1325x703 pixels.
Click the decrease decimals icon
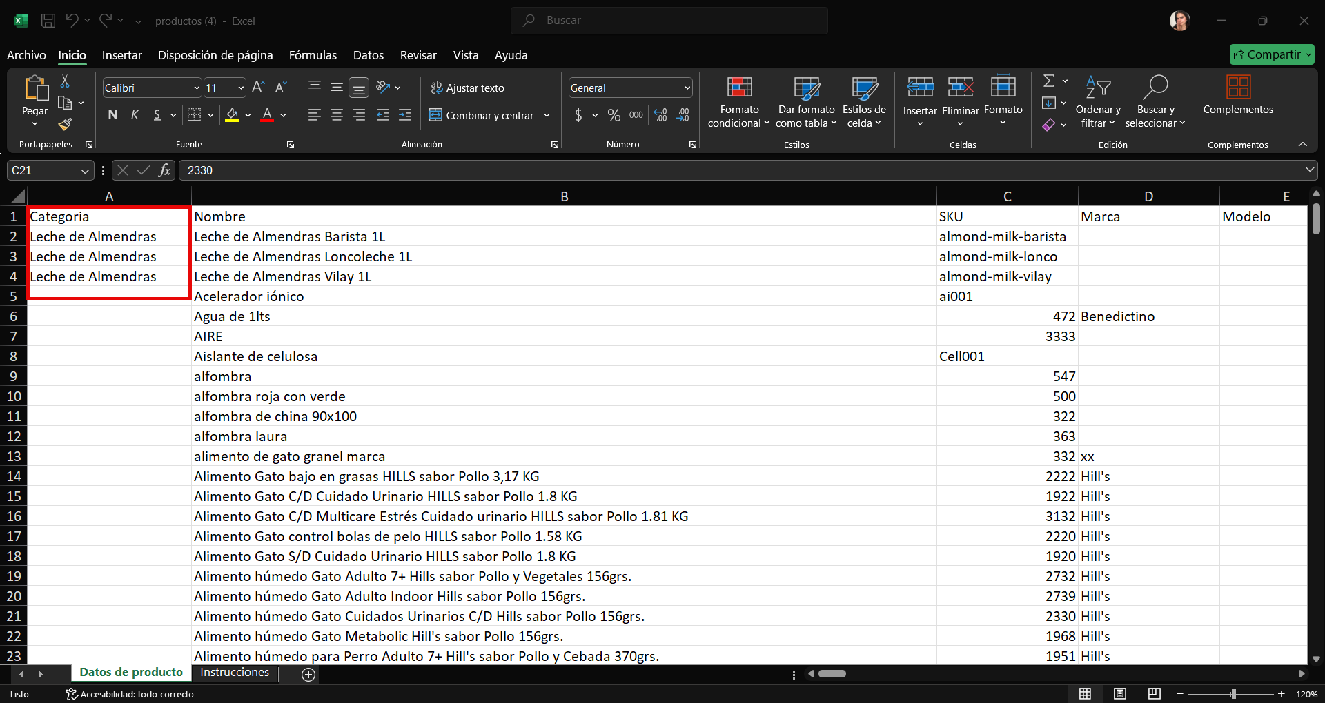coord(683,115)
